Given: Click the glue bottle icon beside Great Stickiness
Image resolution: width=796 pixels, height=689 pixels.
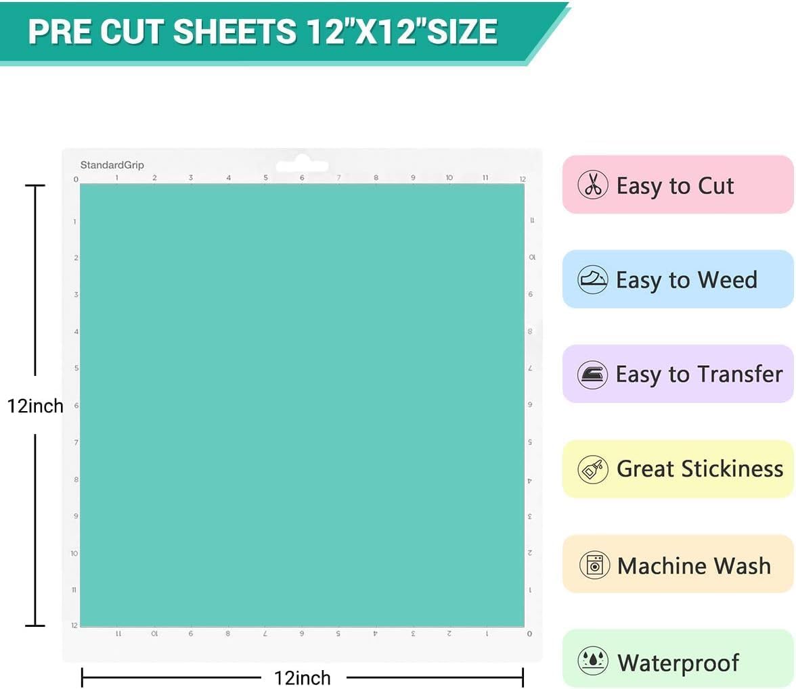Looking at the screenshot, I should coord(593,469).
